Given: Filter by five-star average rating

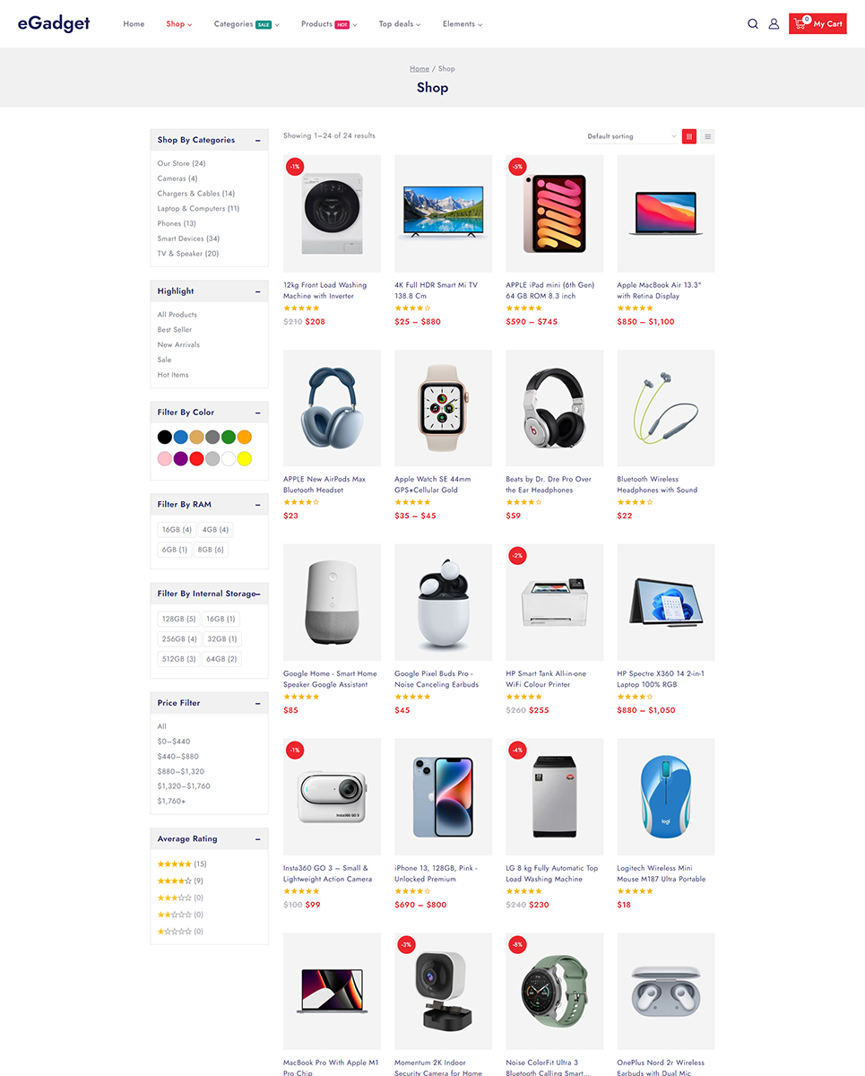Looking at the screenshot, I should point(174,863).
